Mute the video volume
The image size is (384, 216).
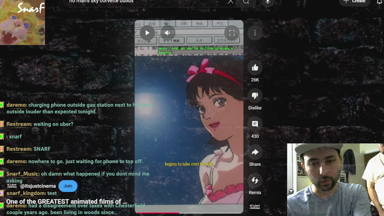coord(167,33)
